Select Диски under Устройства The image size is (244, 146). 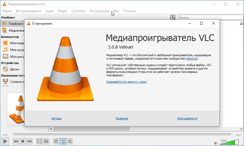(12, 69)
